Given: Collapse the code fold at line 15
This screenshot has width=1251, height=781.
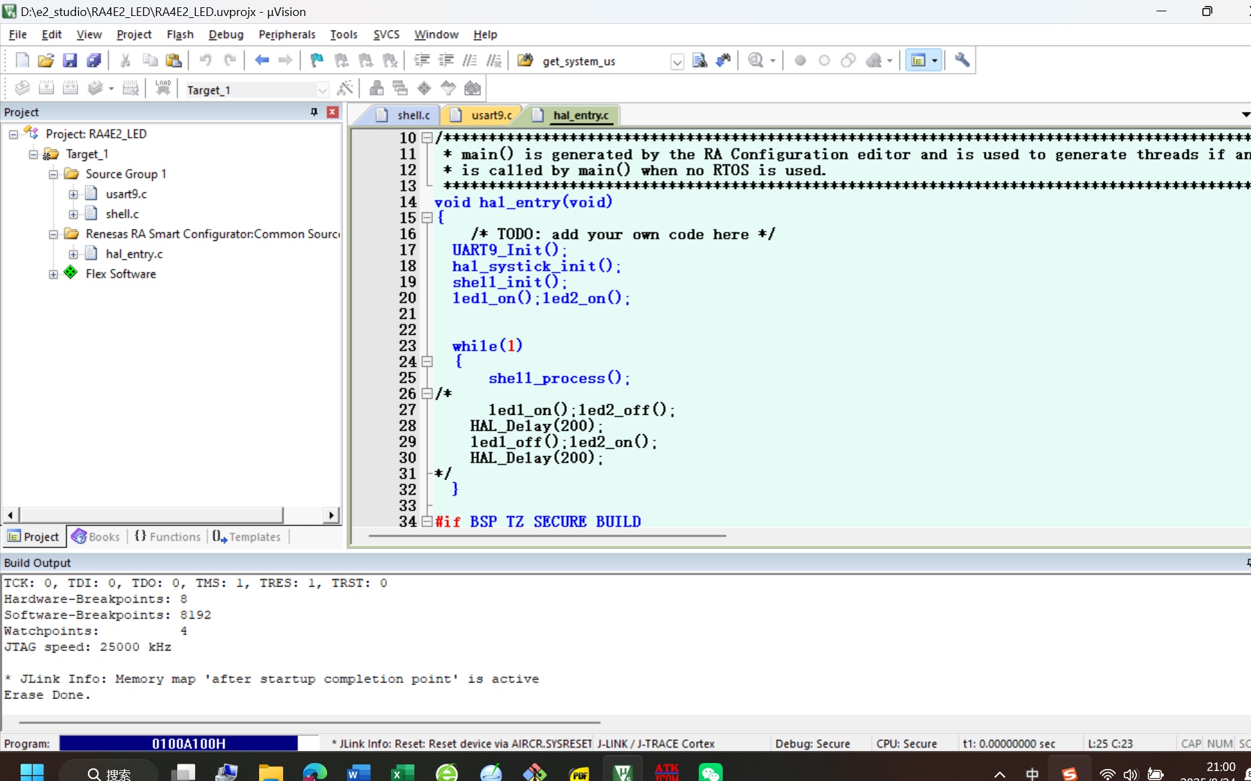Looking at the screenshot, I should [x=427, y=218].
